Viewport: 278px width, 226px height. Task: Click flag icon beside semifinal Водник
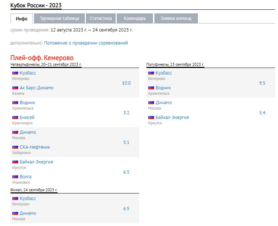(151, 88)
